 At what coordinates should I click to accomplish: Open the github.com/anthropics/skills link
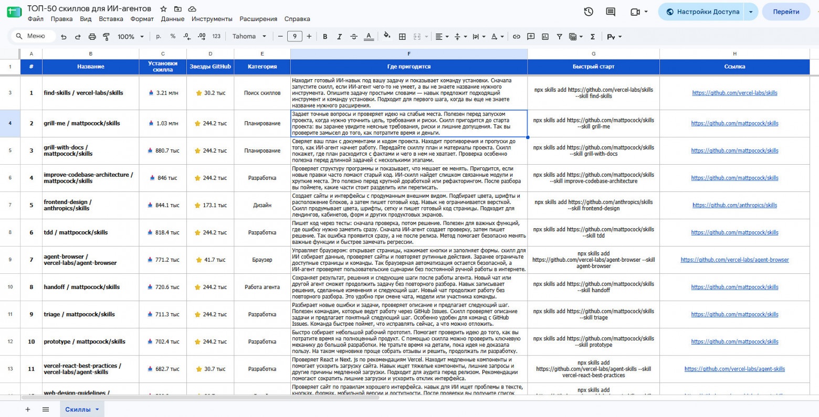click(734, 205)
